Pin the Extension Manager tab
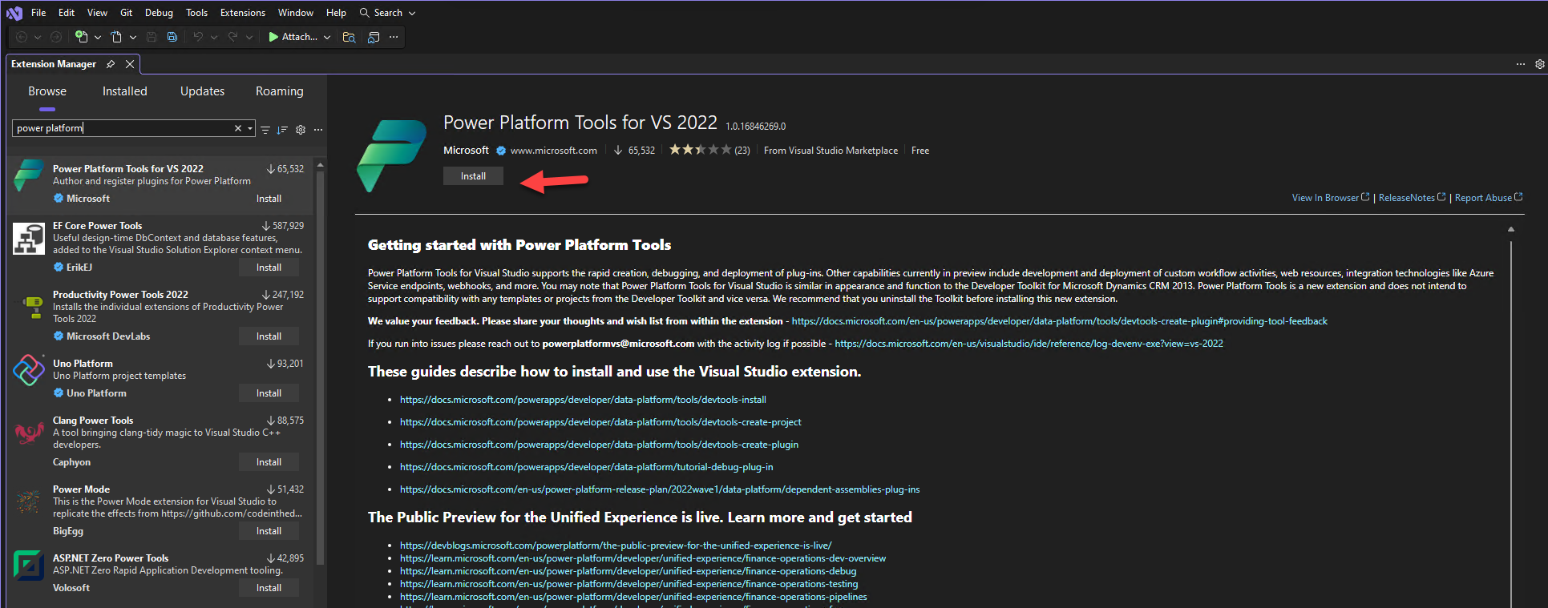 (x=111, y=64)
